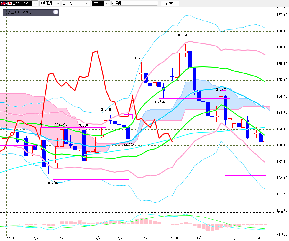This screenshot has height=241, width=289.
Task: Click the 設定... button
Action: pos(170,4)
